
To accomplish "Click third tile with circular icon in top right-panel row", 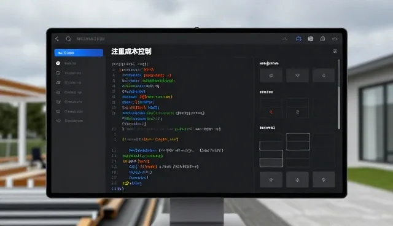I will click(324, 75).
